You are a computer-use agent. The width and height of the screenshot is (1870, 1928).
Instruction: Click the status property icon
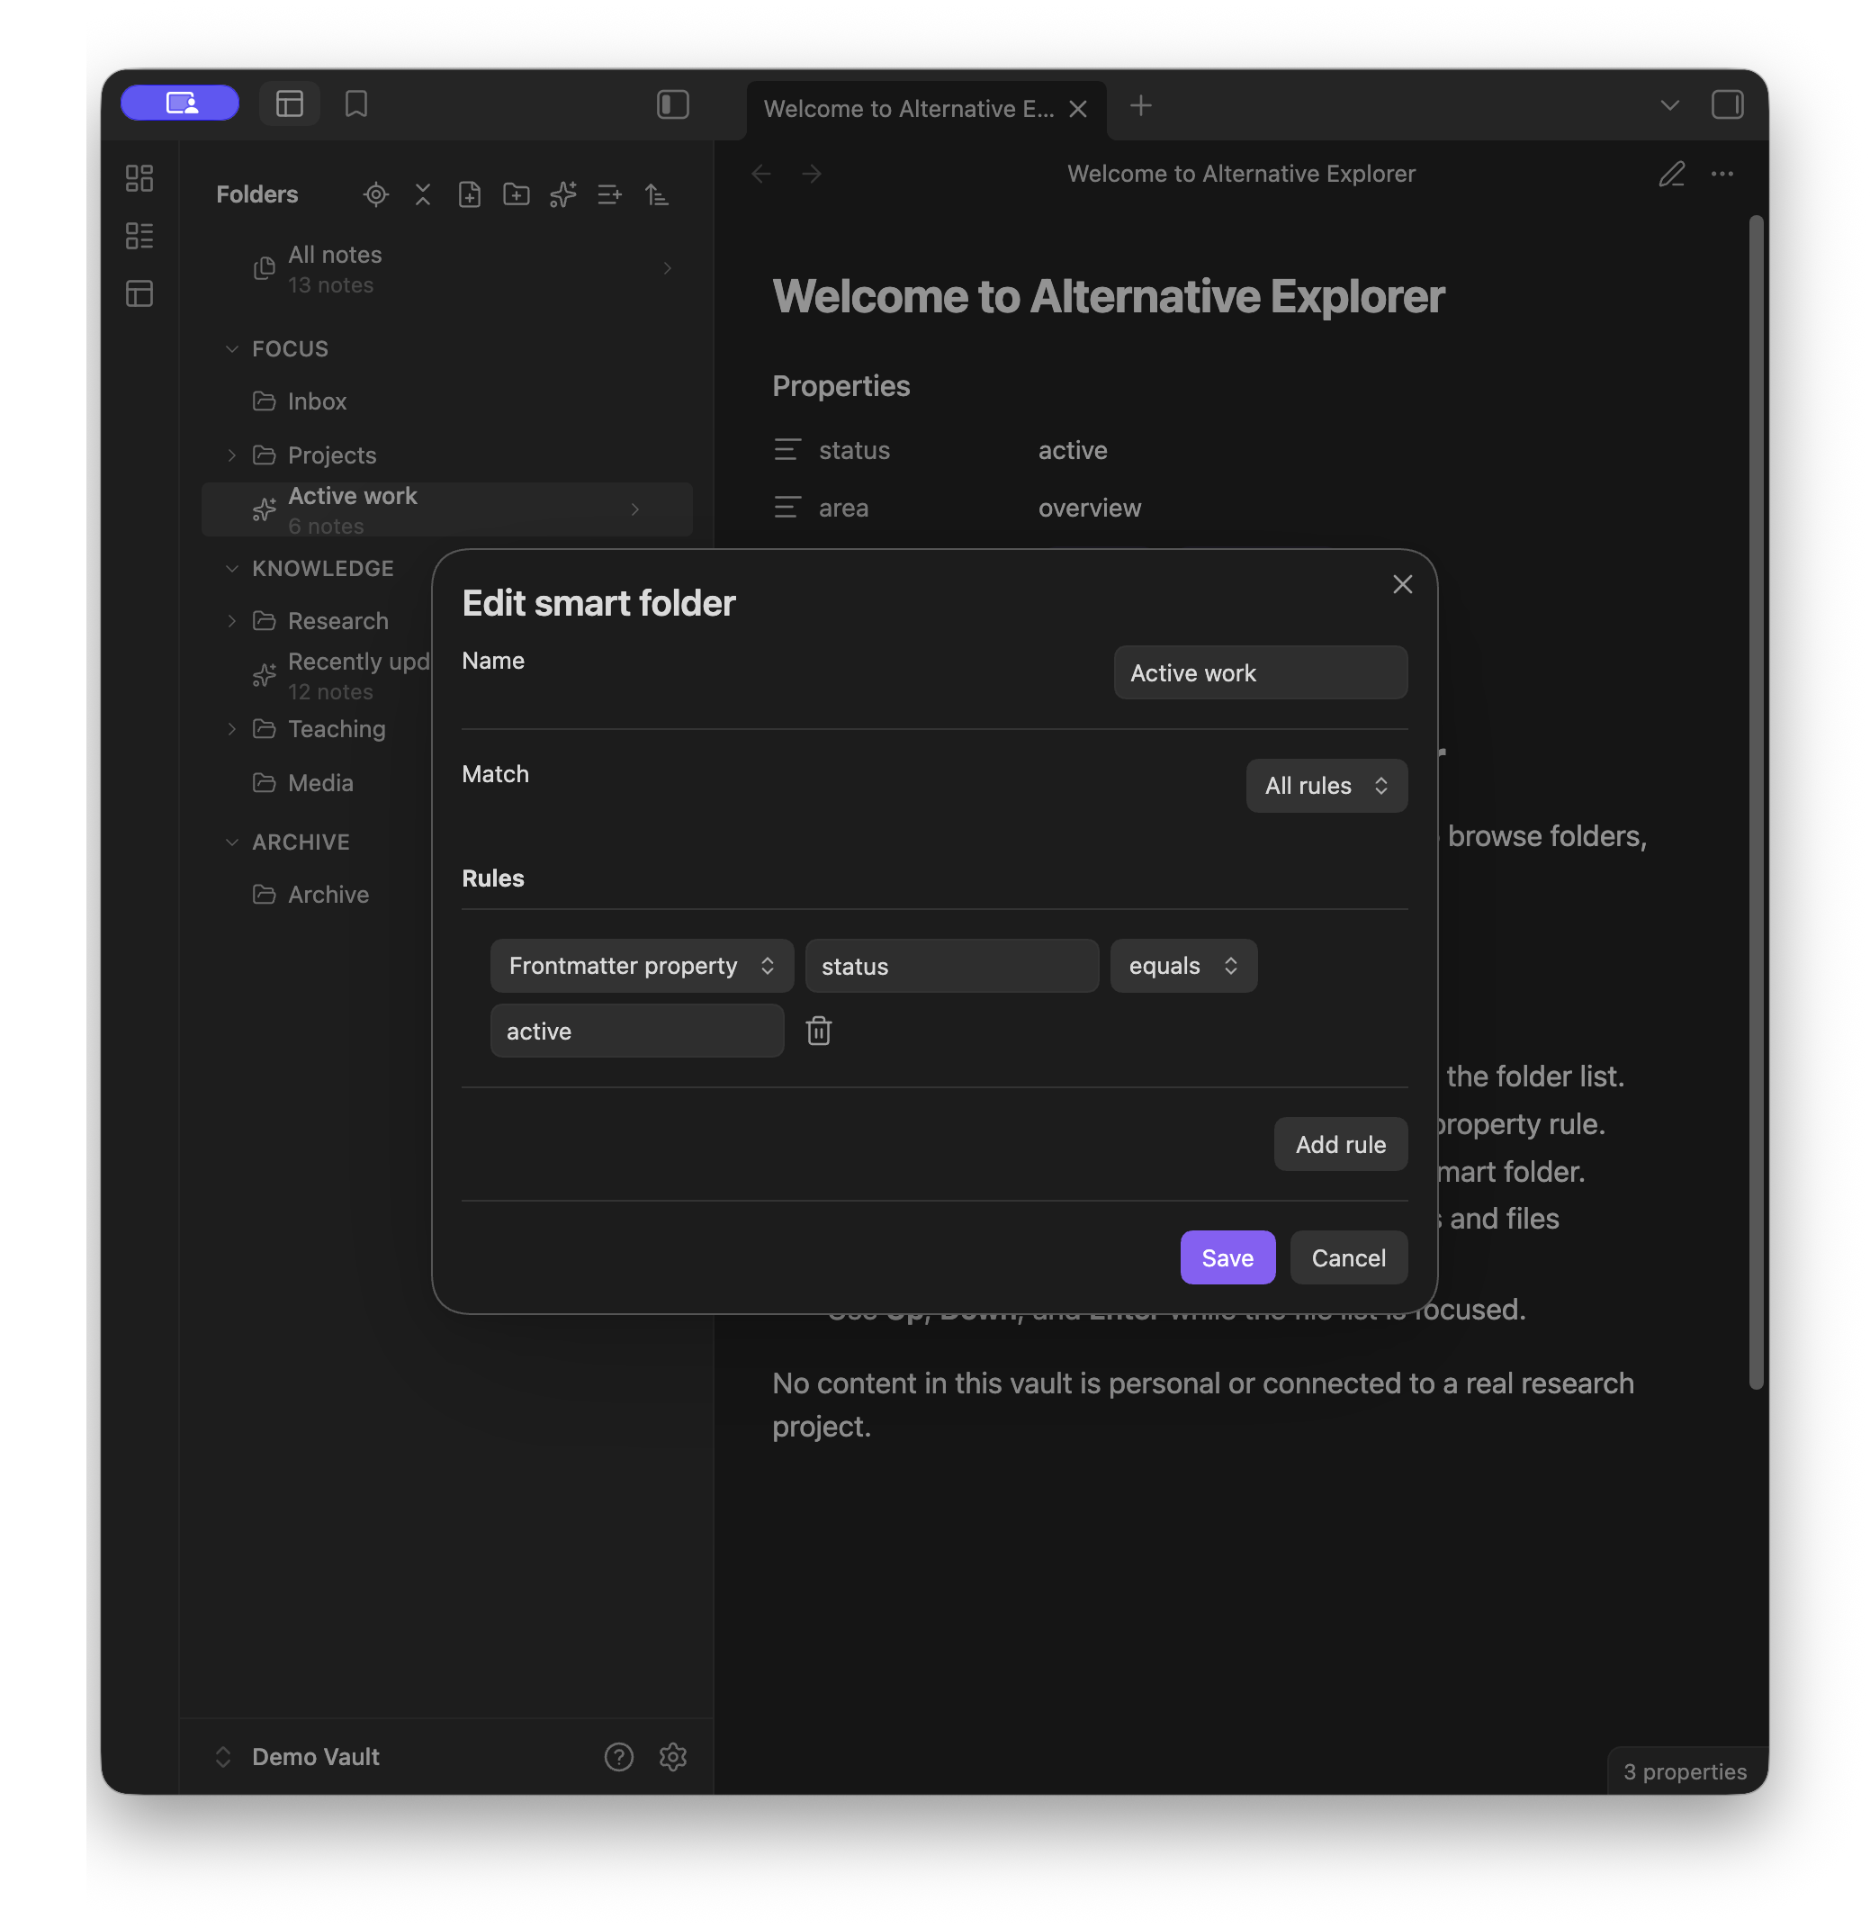(787, 449)
